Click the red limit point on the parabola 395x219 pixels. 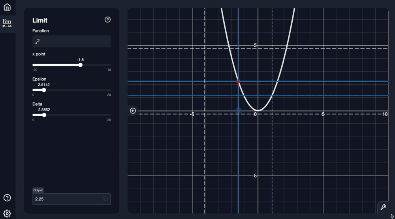238,81
